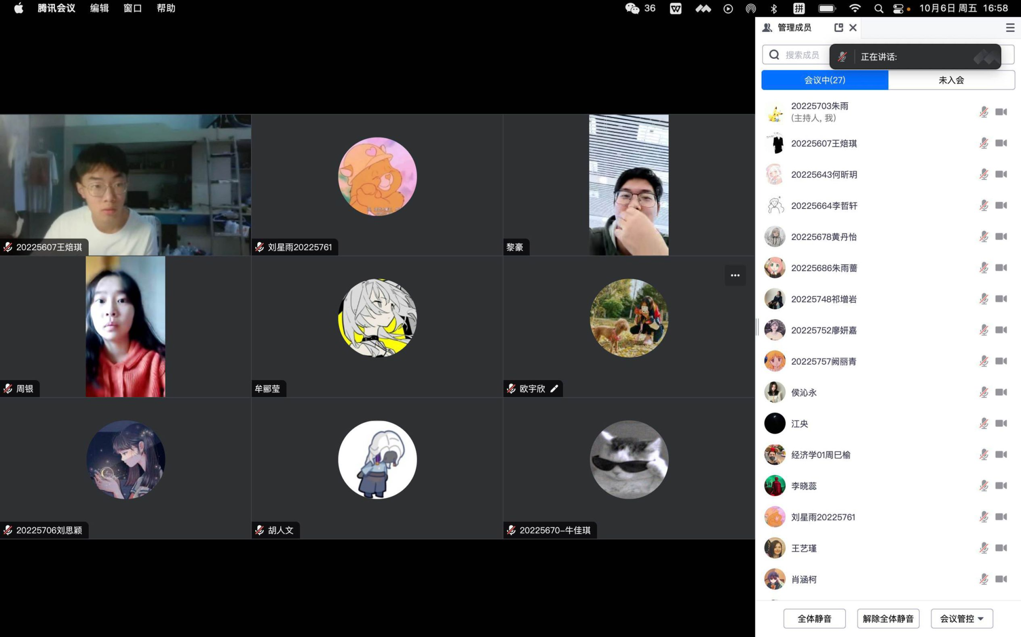Click camera icon for 20225607王焙琪
Viewport: 1021px width, 637px height.
pyautogui.click(x=1001, y=143)
